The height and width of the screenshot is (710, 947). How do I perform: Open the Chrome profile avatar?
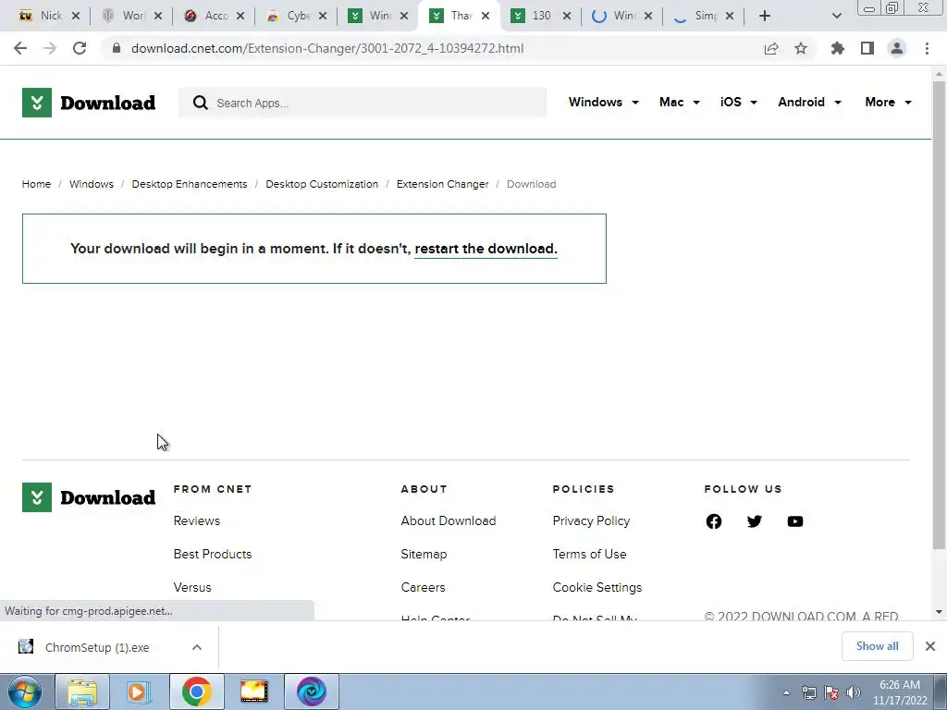[x=897, y=48]
